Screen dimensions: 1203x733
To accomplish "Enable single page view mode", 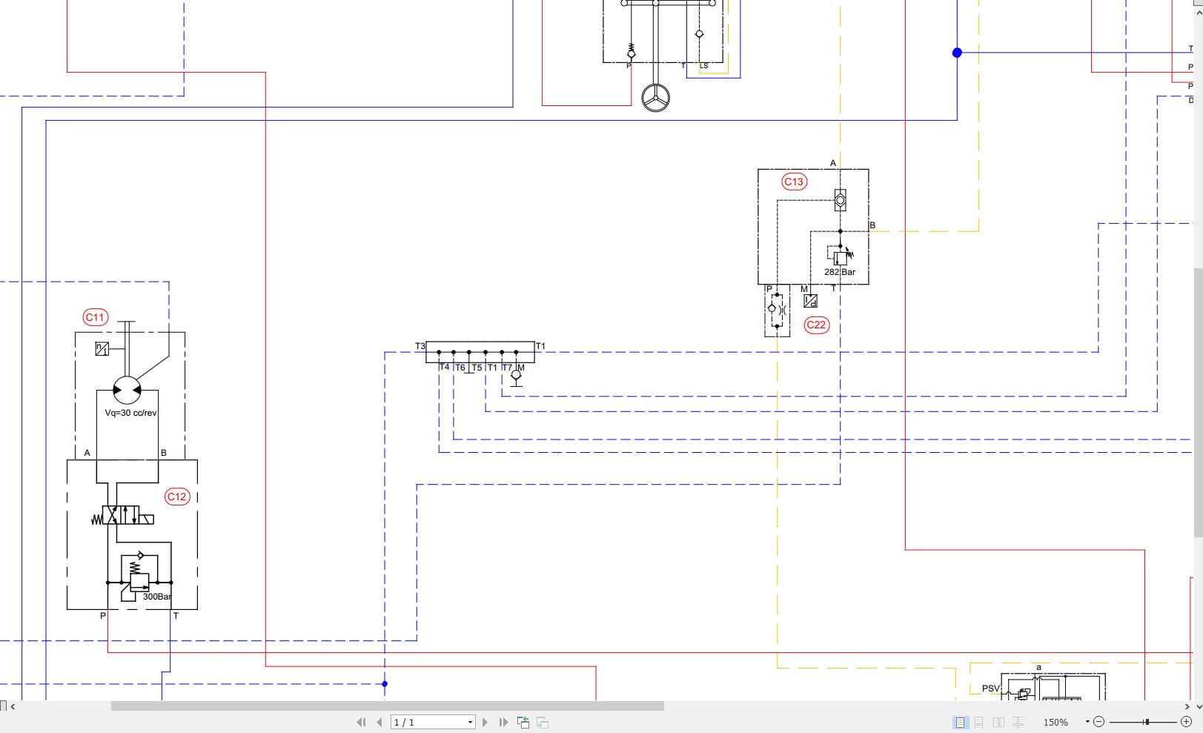I will 961,722.
